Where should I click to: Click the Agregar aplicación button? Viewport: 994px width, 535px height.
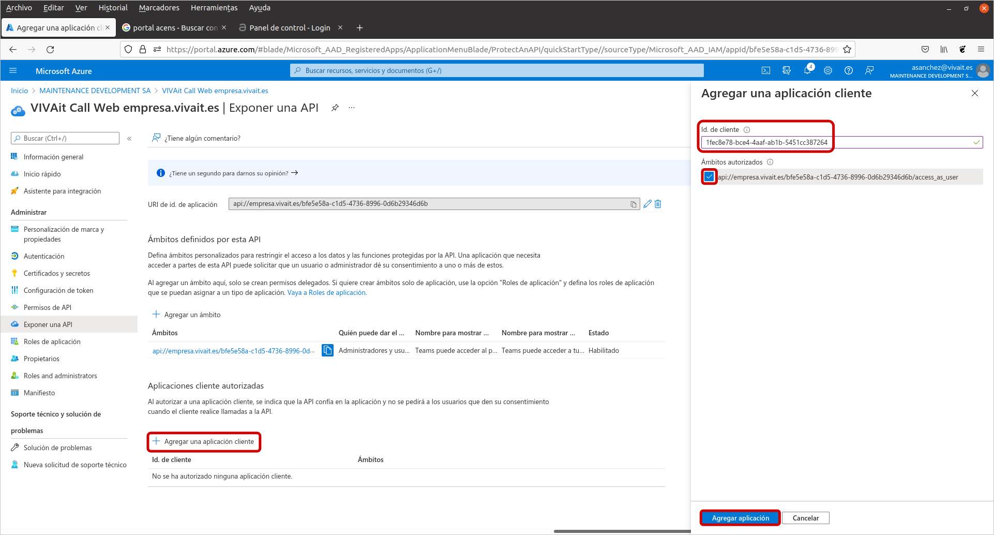pyautogui.click(x=740, y=518)
